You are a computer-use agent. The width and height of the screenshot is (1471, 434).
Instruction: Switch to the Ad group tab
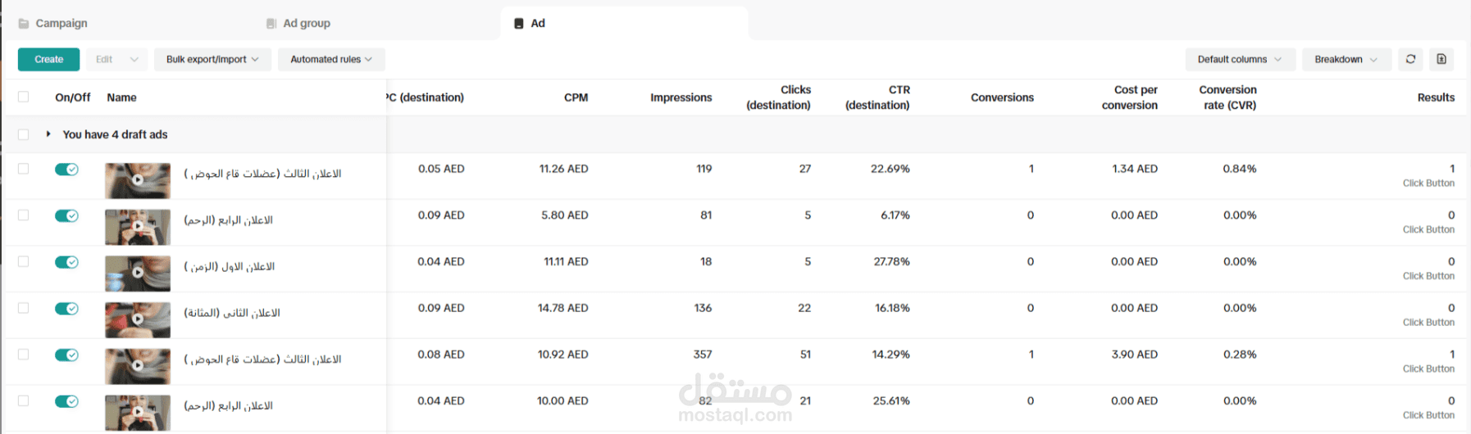(307, 24)
